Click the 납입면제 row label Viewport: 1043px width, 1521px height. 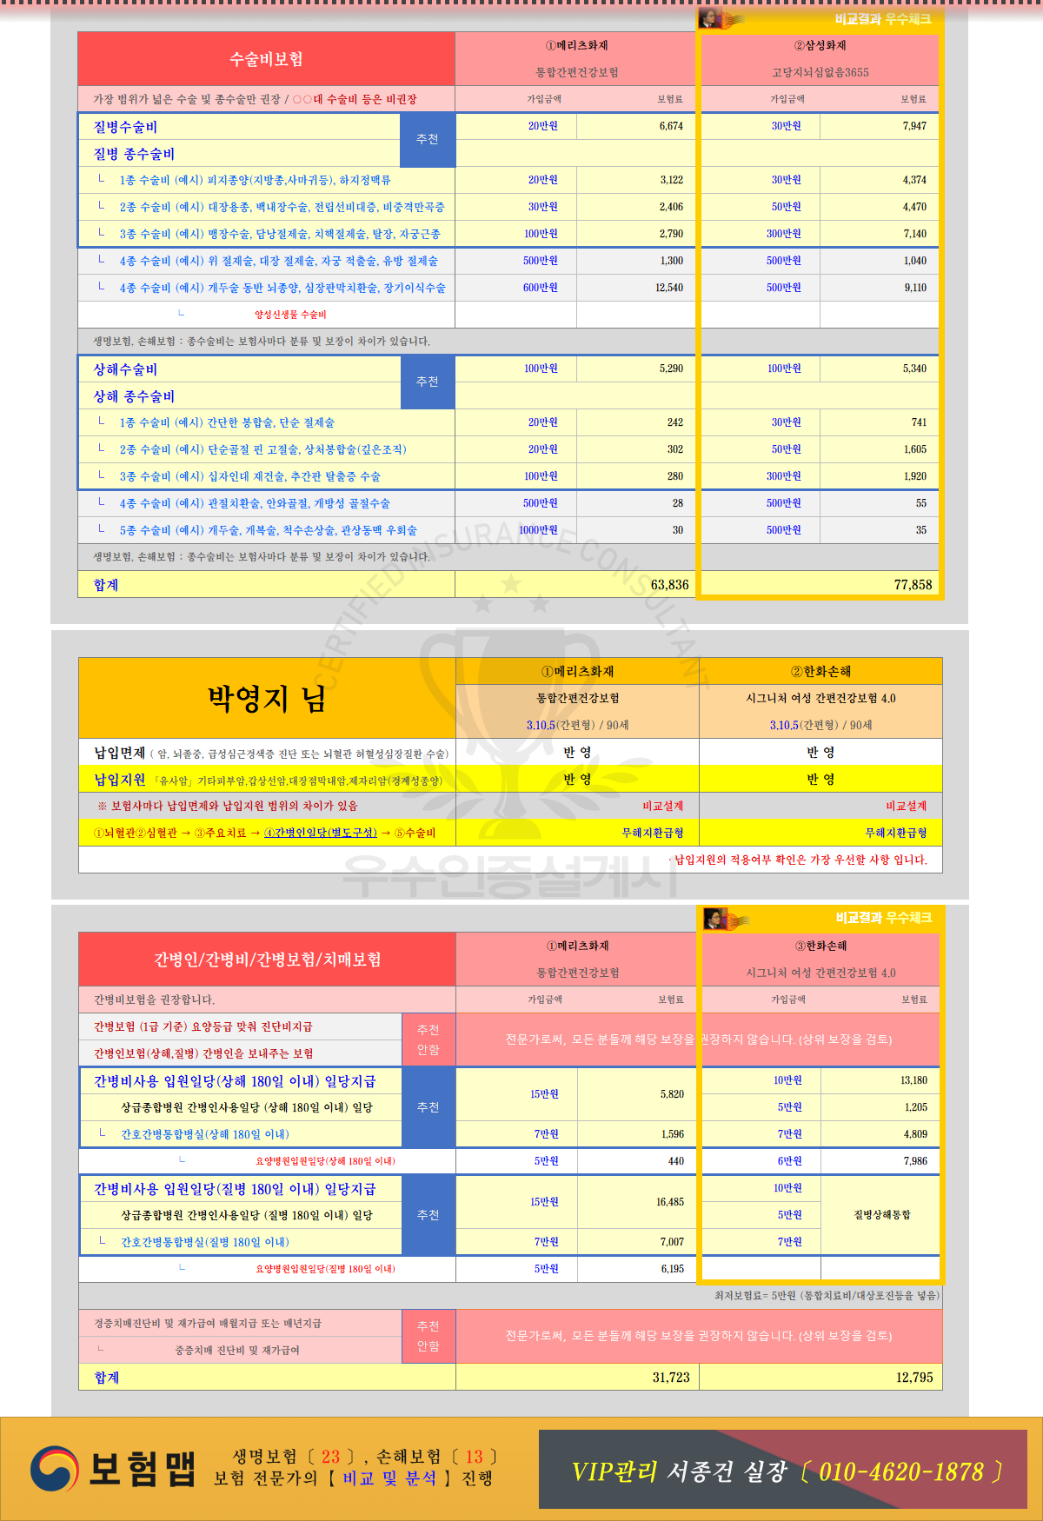pos(119,753)
